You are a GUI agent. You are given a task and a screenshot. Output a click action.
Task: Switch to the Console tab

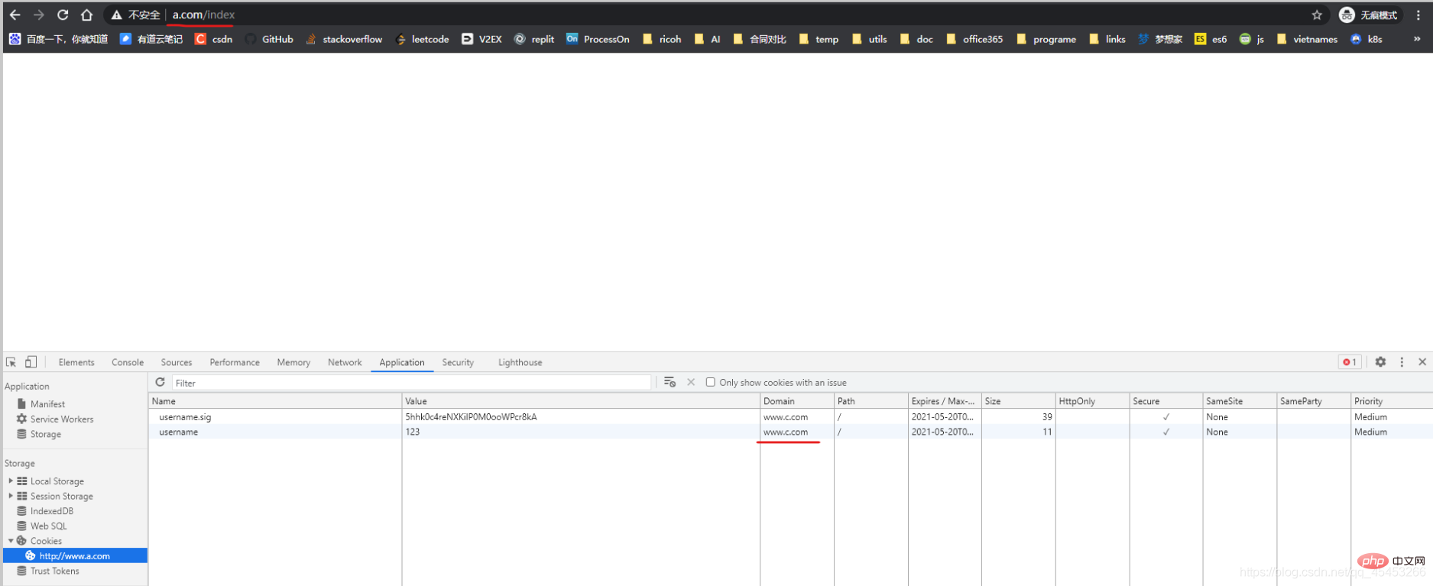[128, 362]
